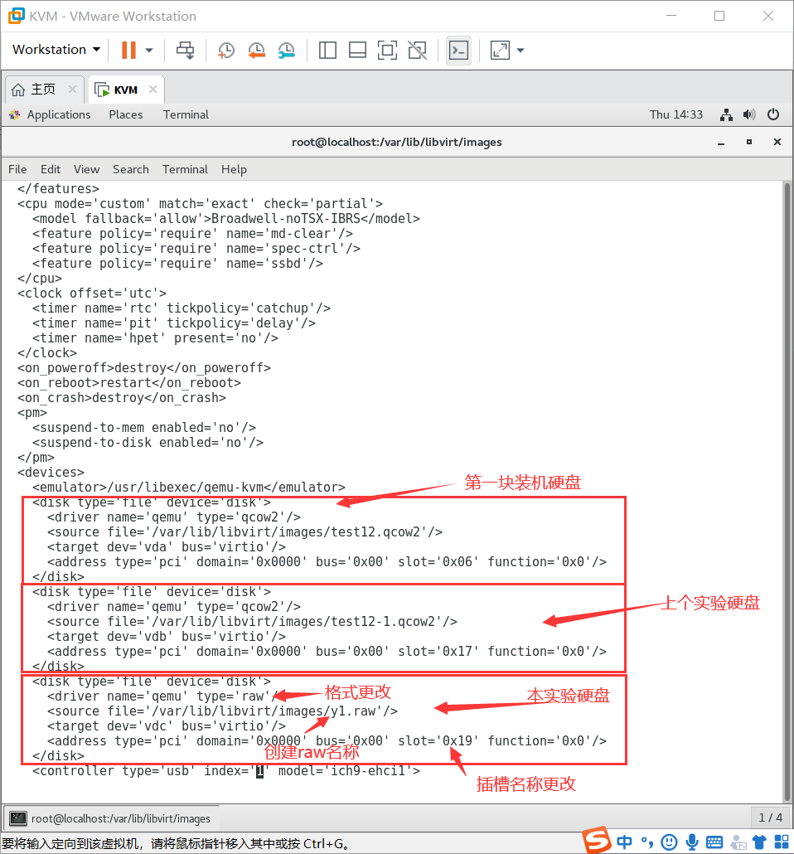Viewport: 794px width, 854px height.
Task: Expand the power options arrow beside pause
Action: tap(149, 50)
